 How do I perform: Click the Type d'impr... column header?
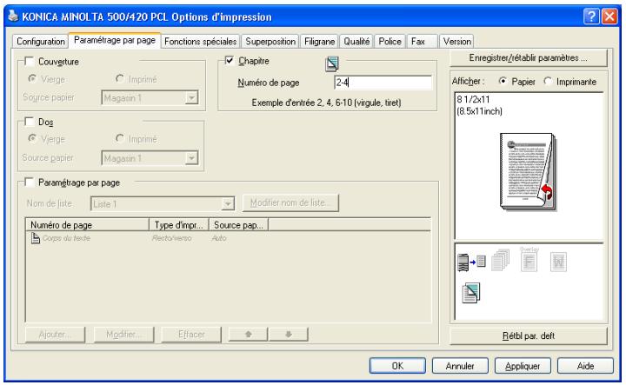(179, 225)
